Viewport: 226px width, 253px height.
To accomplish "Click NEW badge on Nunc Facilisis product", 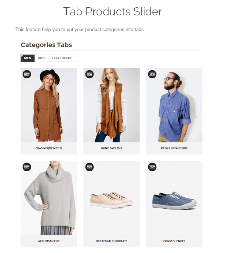I will click(90, 74).
